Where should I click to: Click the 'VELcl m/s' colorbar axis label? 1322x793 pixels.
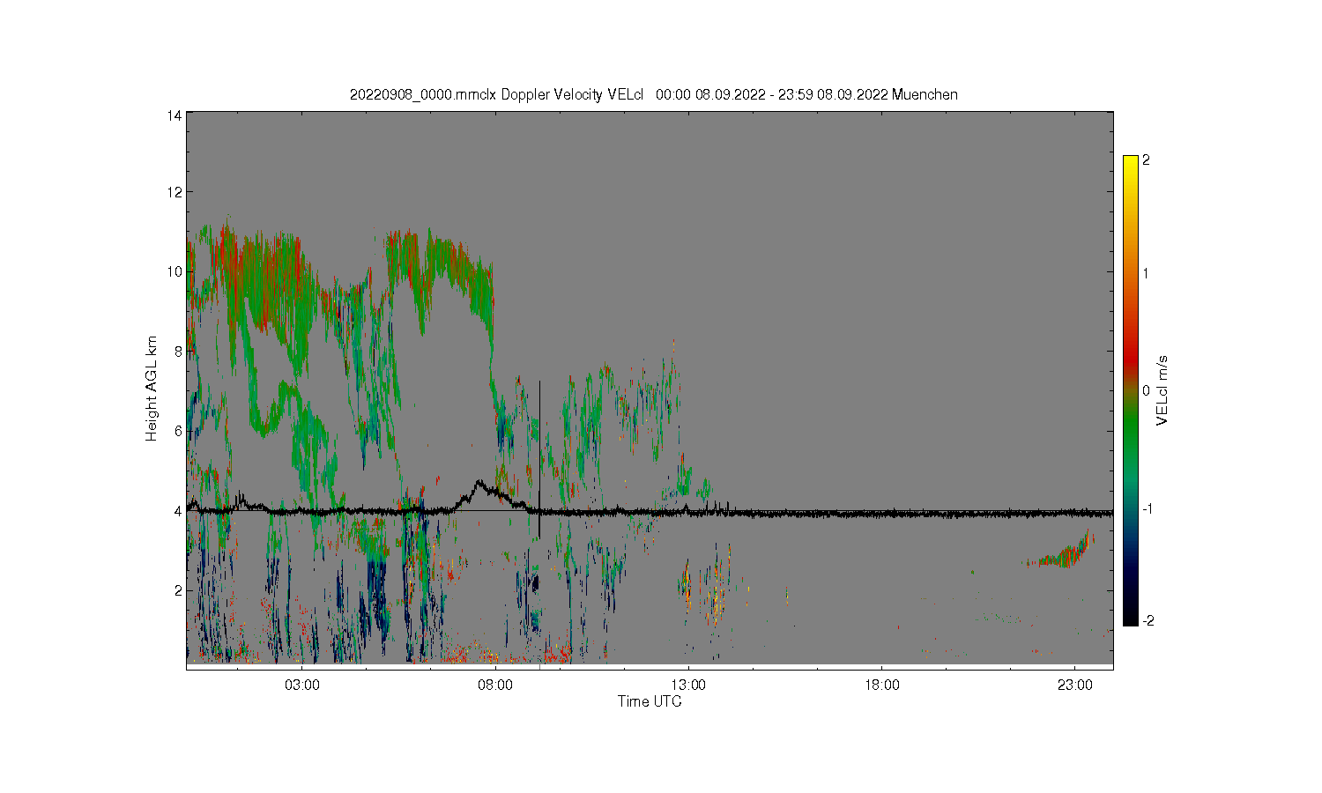point(1162,390)
